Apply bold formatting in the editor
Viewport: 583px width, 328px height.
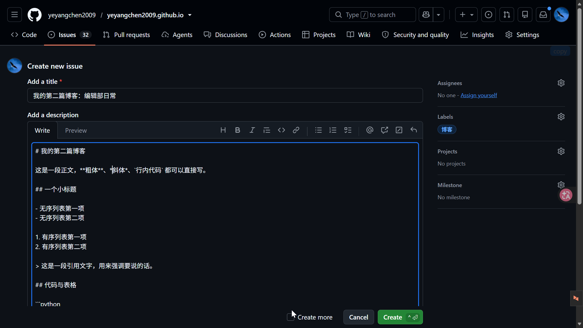pyautogui.click(x=238, y=130)
